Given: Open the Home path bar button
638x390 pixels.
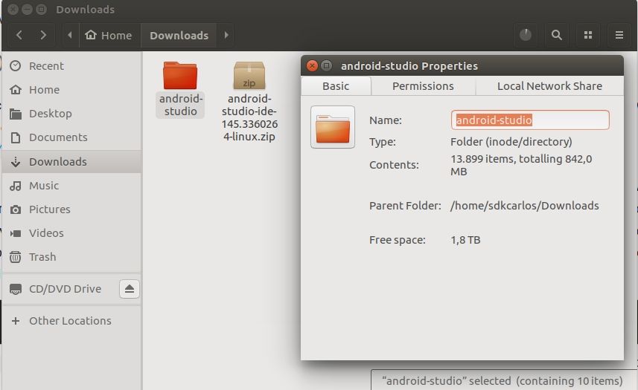Looking at the screenshot, I should [x=109, y=36].
